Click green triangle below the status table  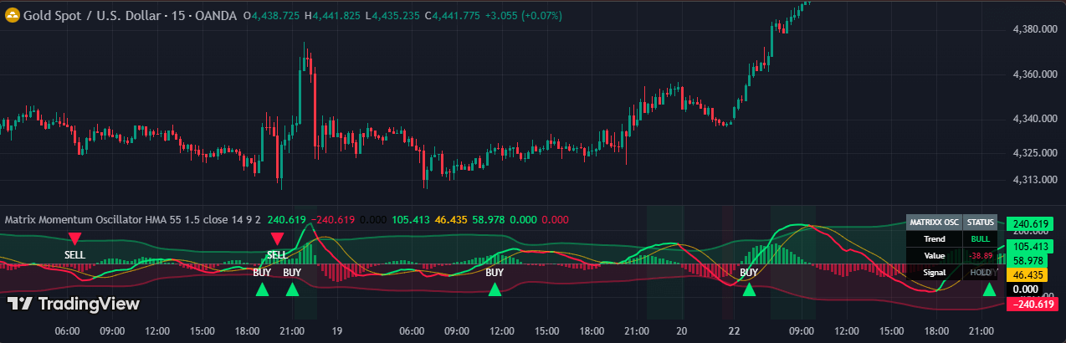990,289
